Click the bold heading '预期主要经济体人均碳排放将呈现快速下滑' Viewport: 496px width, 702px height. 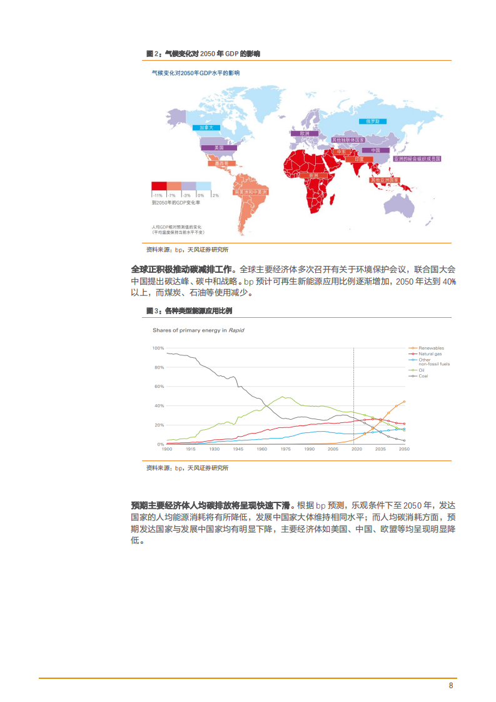pos(210,506)
